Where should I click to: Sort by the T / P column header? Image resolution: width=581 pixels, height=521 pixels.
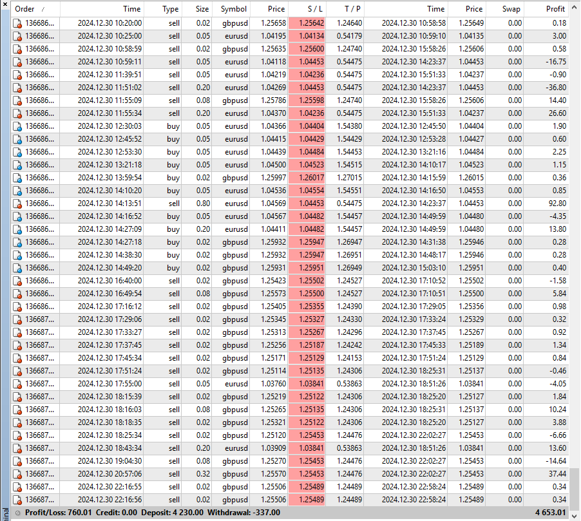(352, 9)
